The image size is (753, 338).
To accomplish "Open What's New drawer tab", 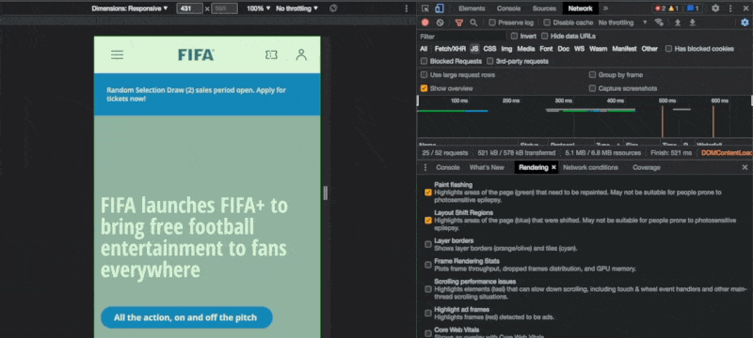I will 487,167.
